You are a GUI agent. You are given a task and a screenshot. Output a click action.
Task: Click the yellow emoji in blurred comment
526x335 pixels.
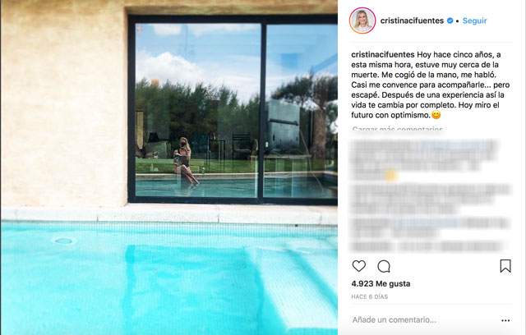pyautogui.click(x=390, y=175)
